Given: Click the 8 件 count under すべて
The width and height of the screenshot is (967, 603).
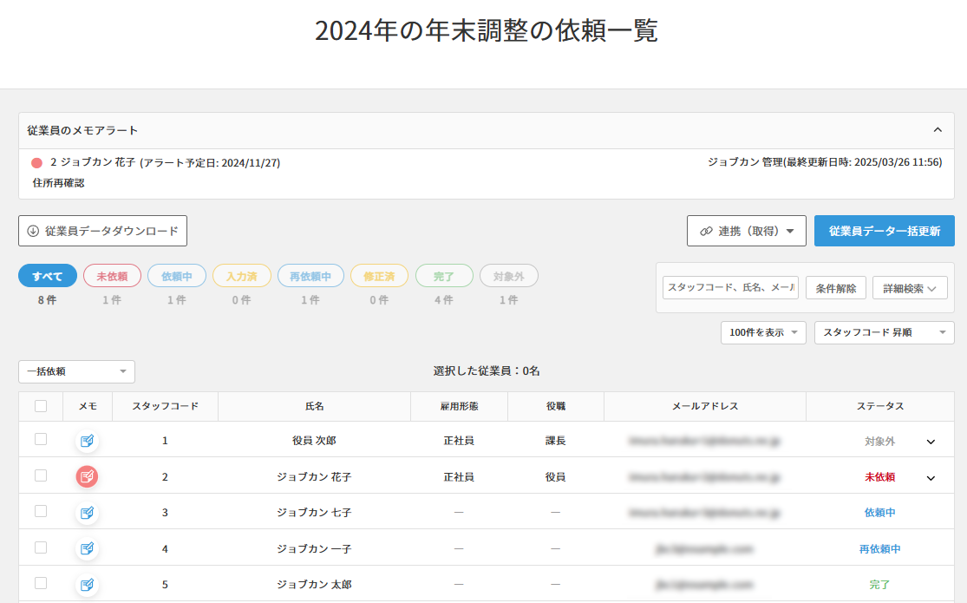Looking at the screenshot, I should pyautogui.click(x=48, y=300).
